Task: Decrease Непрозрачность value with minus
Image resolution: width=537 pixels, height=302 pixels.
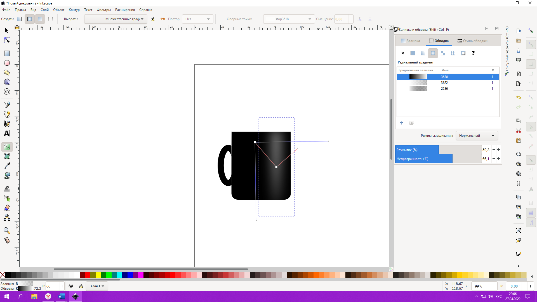Action: 494,159
